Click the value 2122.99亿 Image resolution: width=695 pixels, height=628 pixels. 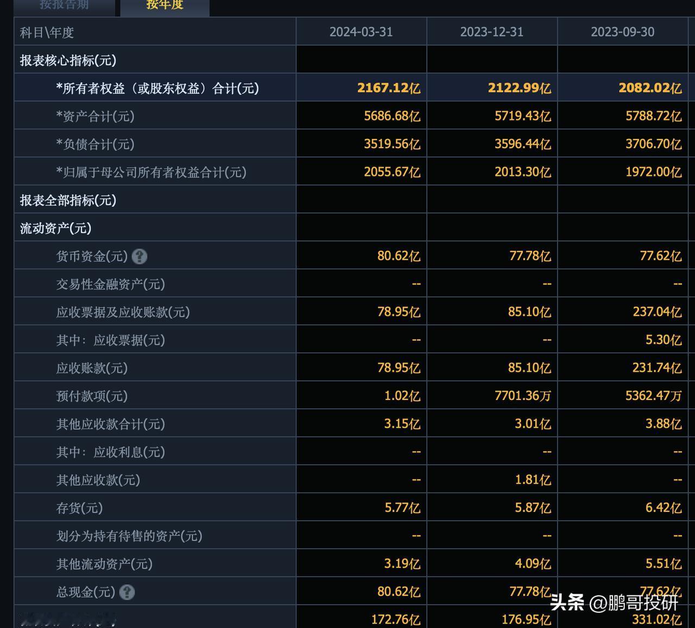click(x=520, y=88)
